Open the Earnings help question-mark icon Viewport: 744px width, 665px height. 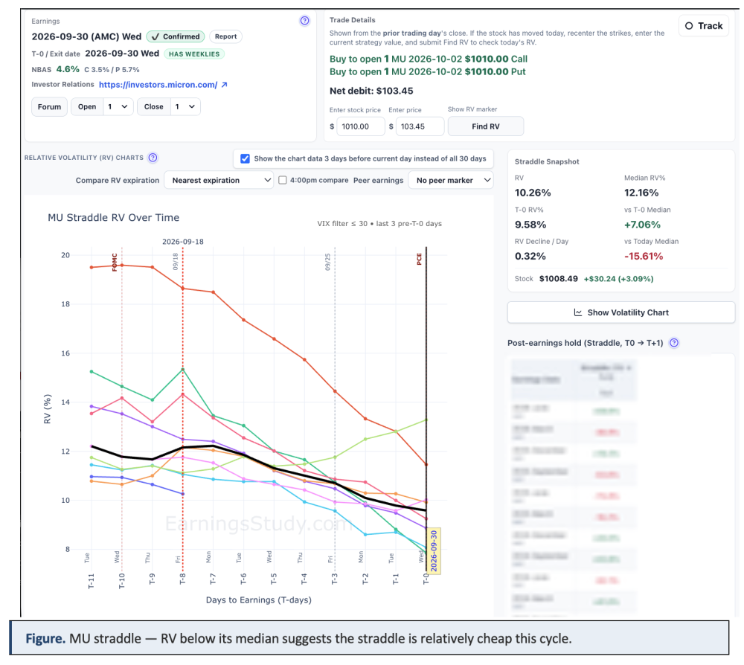(304, 20)
